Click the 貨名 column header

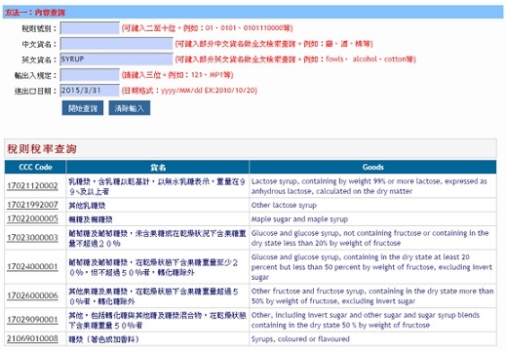(158, 167)
